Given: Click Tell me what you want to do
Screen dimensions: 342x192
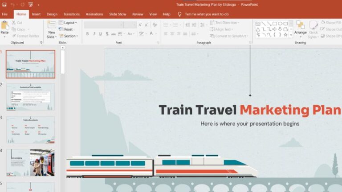Looking at the screenshot, I should [x=207, y=14].
